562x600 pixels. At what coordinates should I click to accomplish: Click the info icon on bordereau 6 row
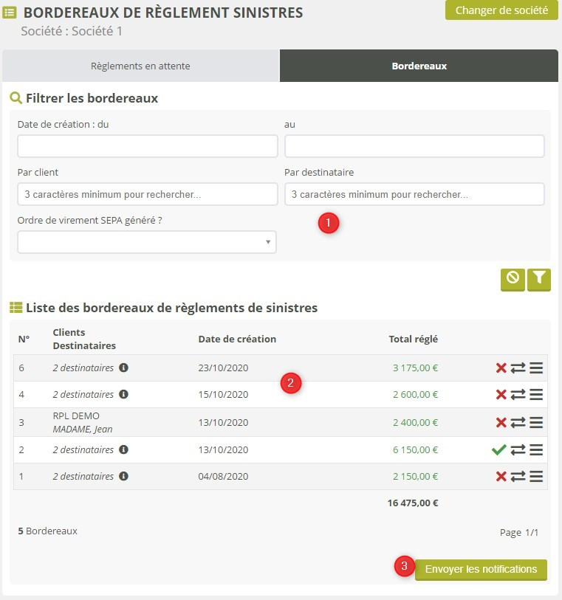coord(124,368)
